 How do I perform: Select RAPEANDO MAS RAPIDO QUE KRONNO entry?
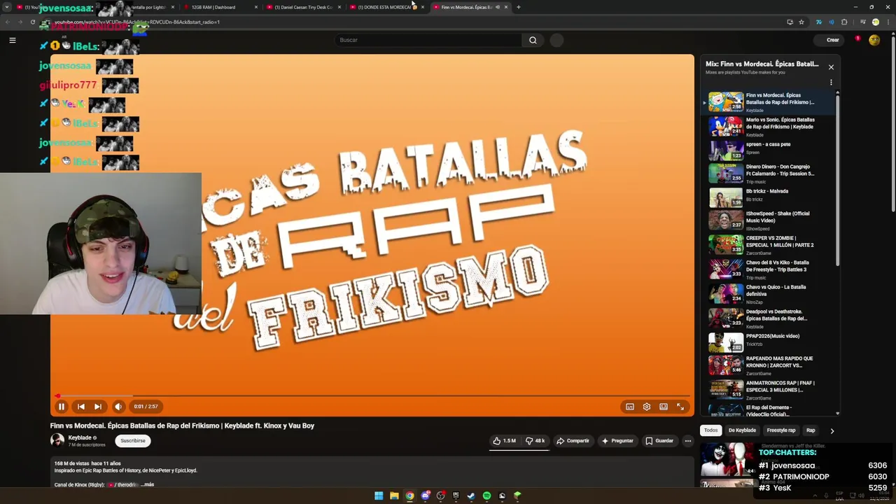coord(768,365)
